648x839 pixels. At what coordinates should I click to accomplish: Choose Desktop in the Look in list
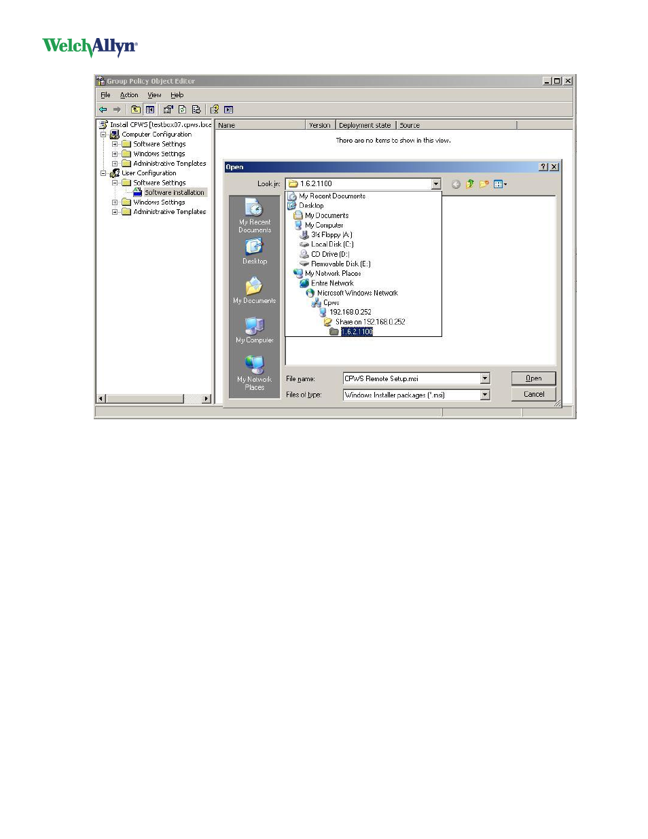click(311, 206)
